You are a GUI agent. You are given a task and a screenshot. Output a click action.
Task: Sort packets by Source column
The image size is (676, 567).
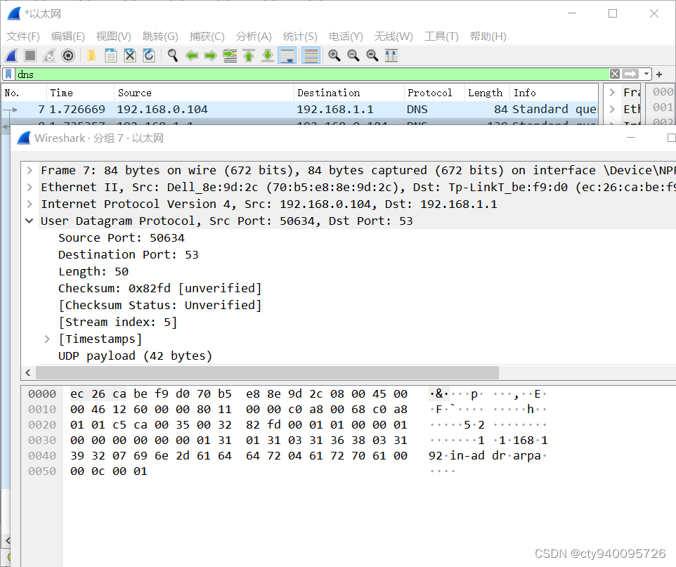204,93
